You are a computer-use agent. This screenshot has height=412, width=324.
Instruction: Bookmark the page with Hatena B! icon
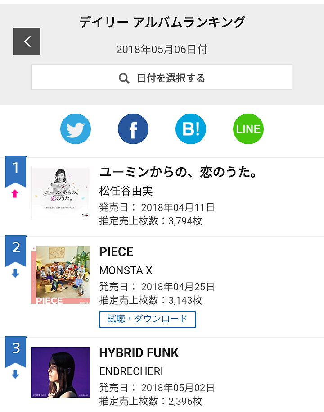pos(191,129)
